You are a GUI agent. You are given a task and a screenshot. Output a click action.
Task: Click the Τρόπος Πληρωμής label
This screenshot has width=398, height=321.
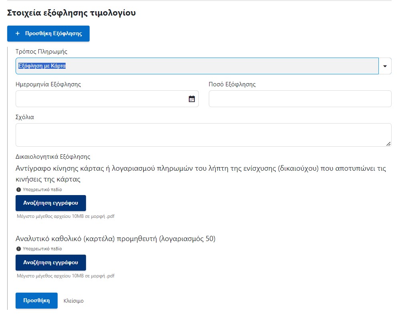coord(41,52)
